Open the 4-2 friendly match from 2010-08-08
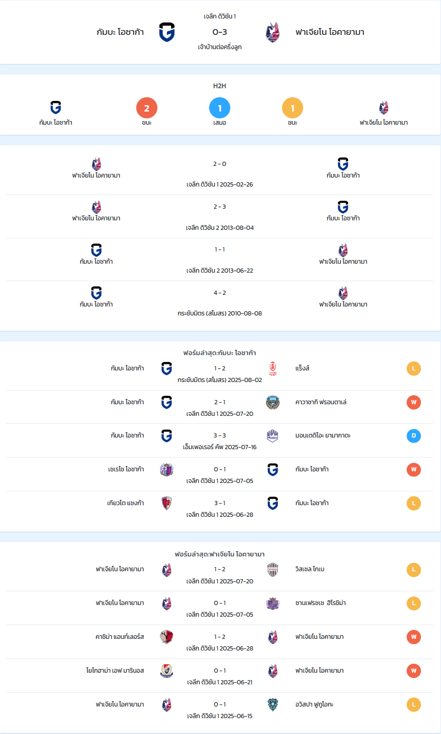The image size is (441, 734). [220, 302]
